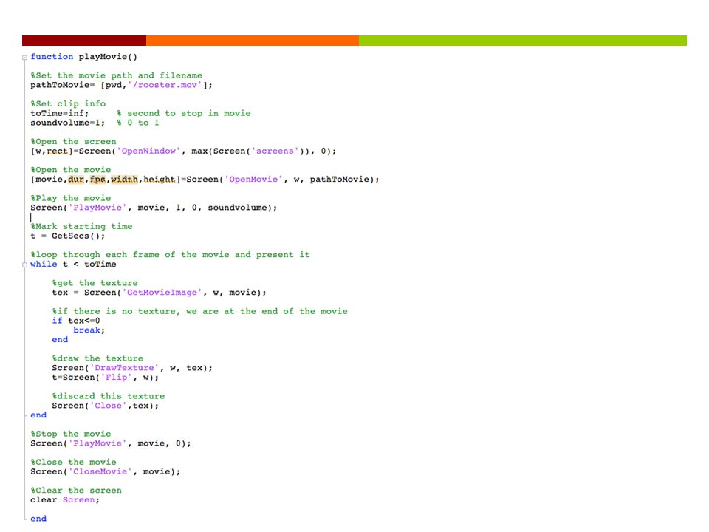Image resolution: width=709 pixels, height=532 pixels.
Task: Click the underlined variable 'rect'
Action: (57, 151)
